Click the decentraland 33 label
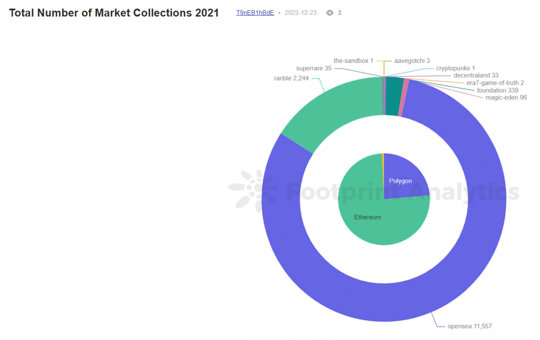540x340 pixels. click(475, 75)
